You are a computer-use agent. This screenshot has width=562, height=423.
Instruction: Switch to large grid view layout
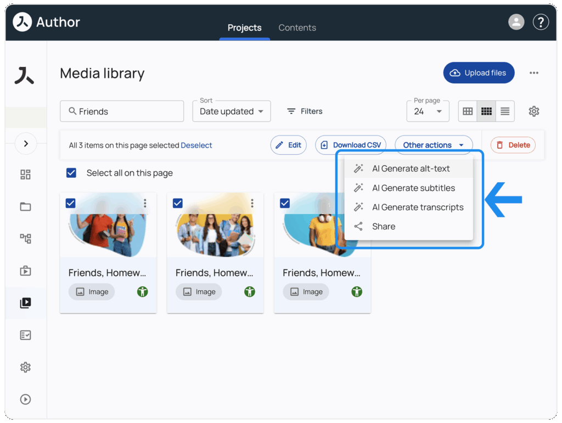pyautogui.click(x=468, y=111)
